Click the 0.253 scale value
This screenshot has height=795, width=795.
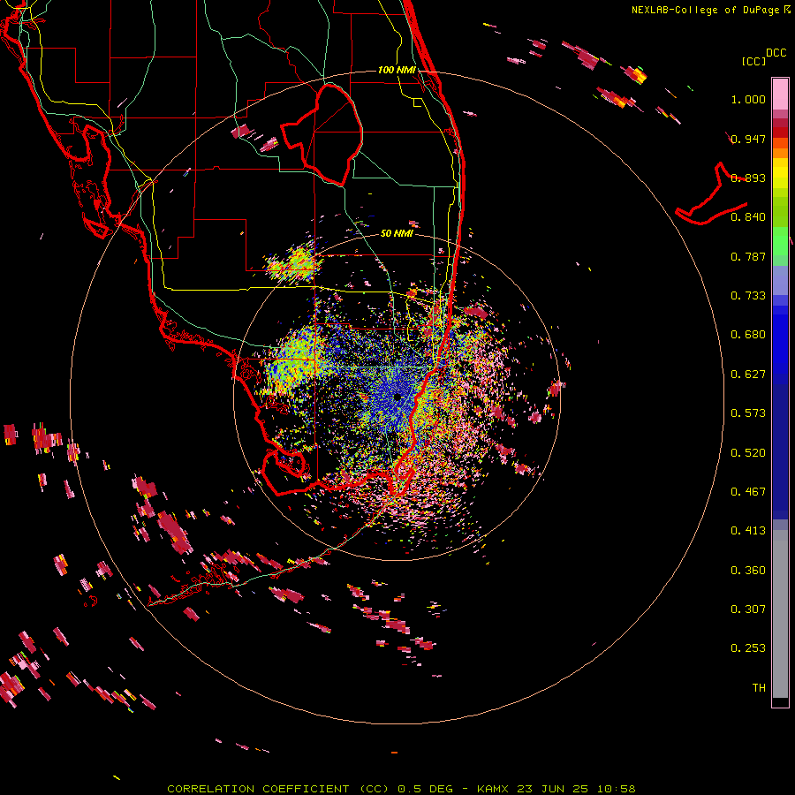(x=748, y=648)
